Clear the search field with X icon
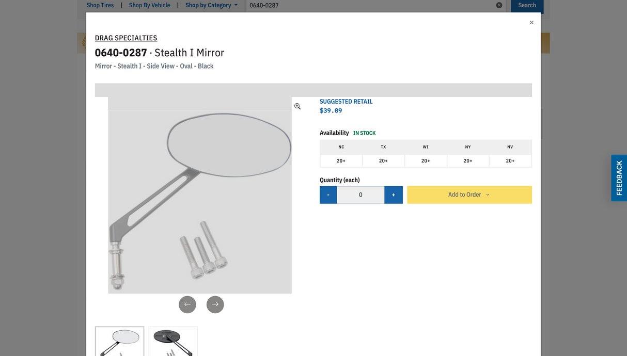This screenshot has height=356, width=627. [x=499, y=5]
